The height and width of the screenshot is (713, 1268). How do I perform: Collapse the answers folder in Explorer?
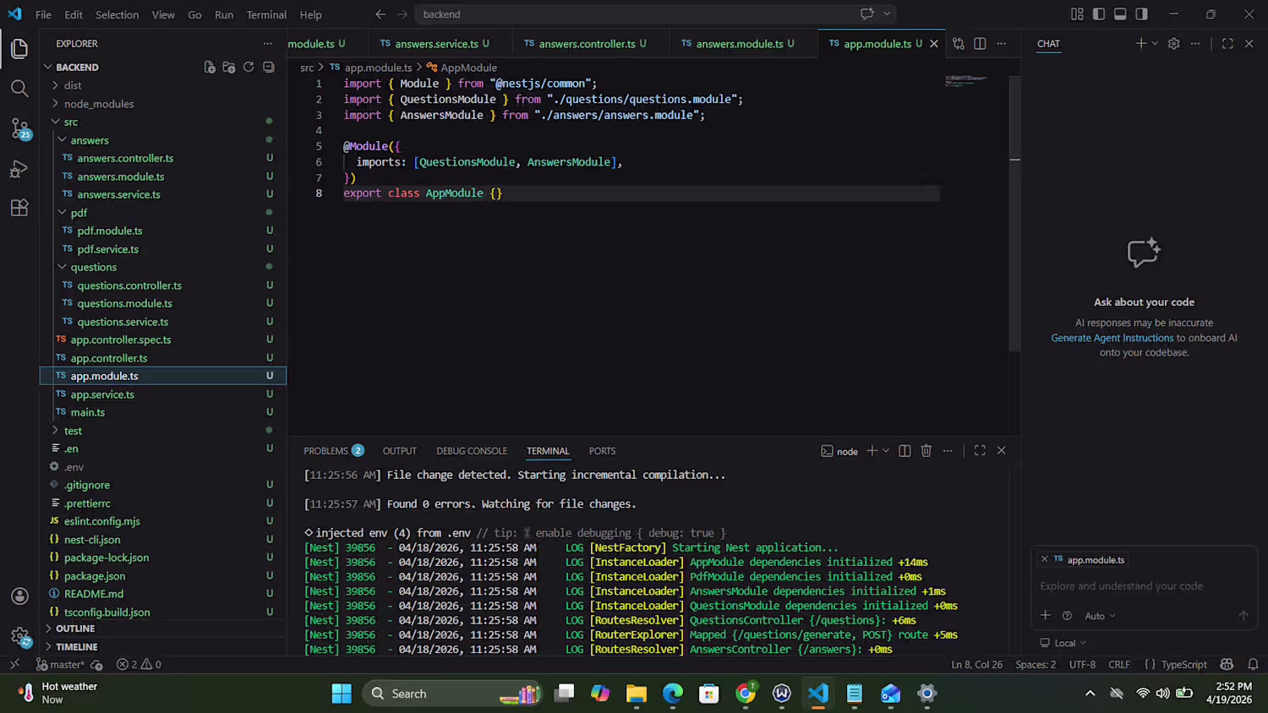[89, 140]
